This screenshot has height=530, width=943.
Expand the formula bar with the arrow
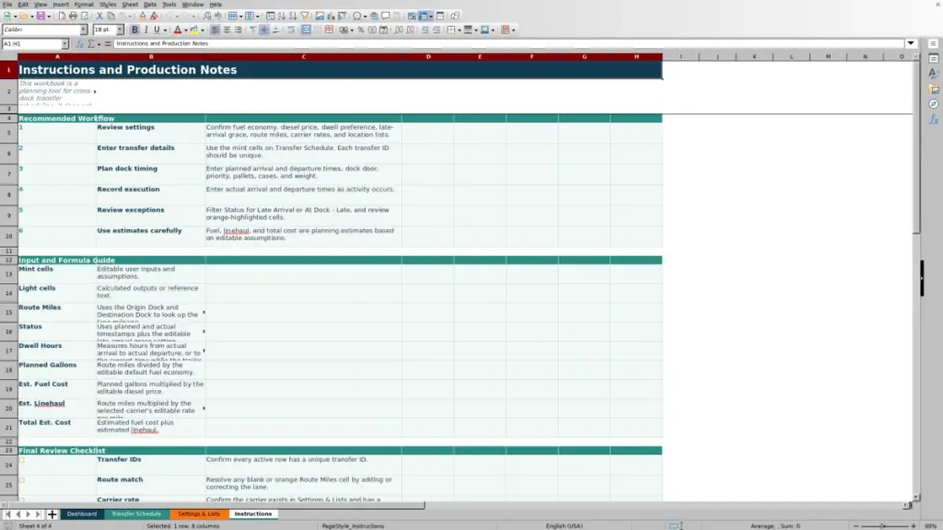pos(911,43)
